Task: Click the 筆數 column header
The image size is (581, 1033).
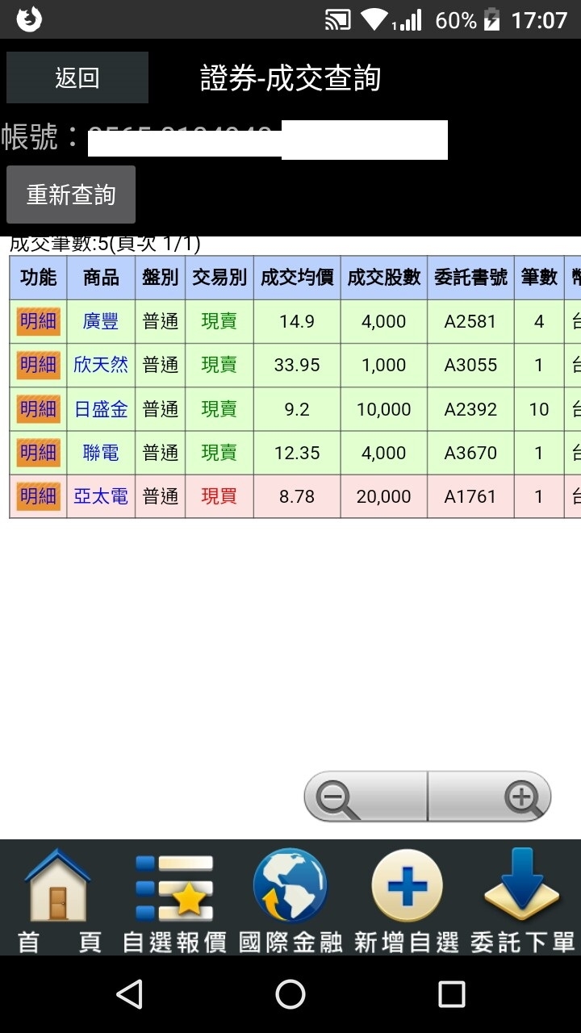Action: [539, 278]
